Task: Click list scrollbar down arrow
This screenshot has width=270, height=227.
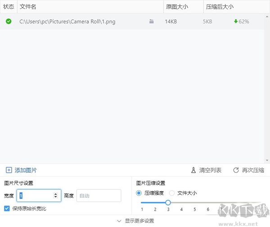Action: tap(267, 160)
